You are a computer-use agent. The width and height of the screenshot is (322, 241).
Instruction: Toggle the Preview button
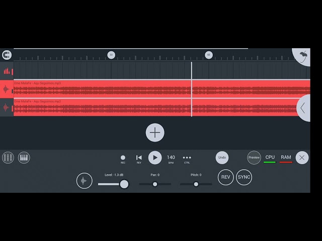(254, 158)
